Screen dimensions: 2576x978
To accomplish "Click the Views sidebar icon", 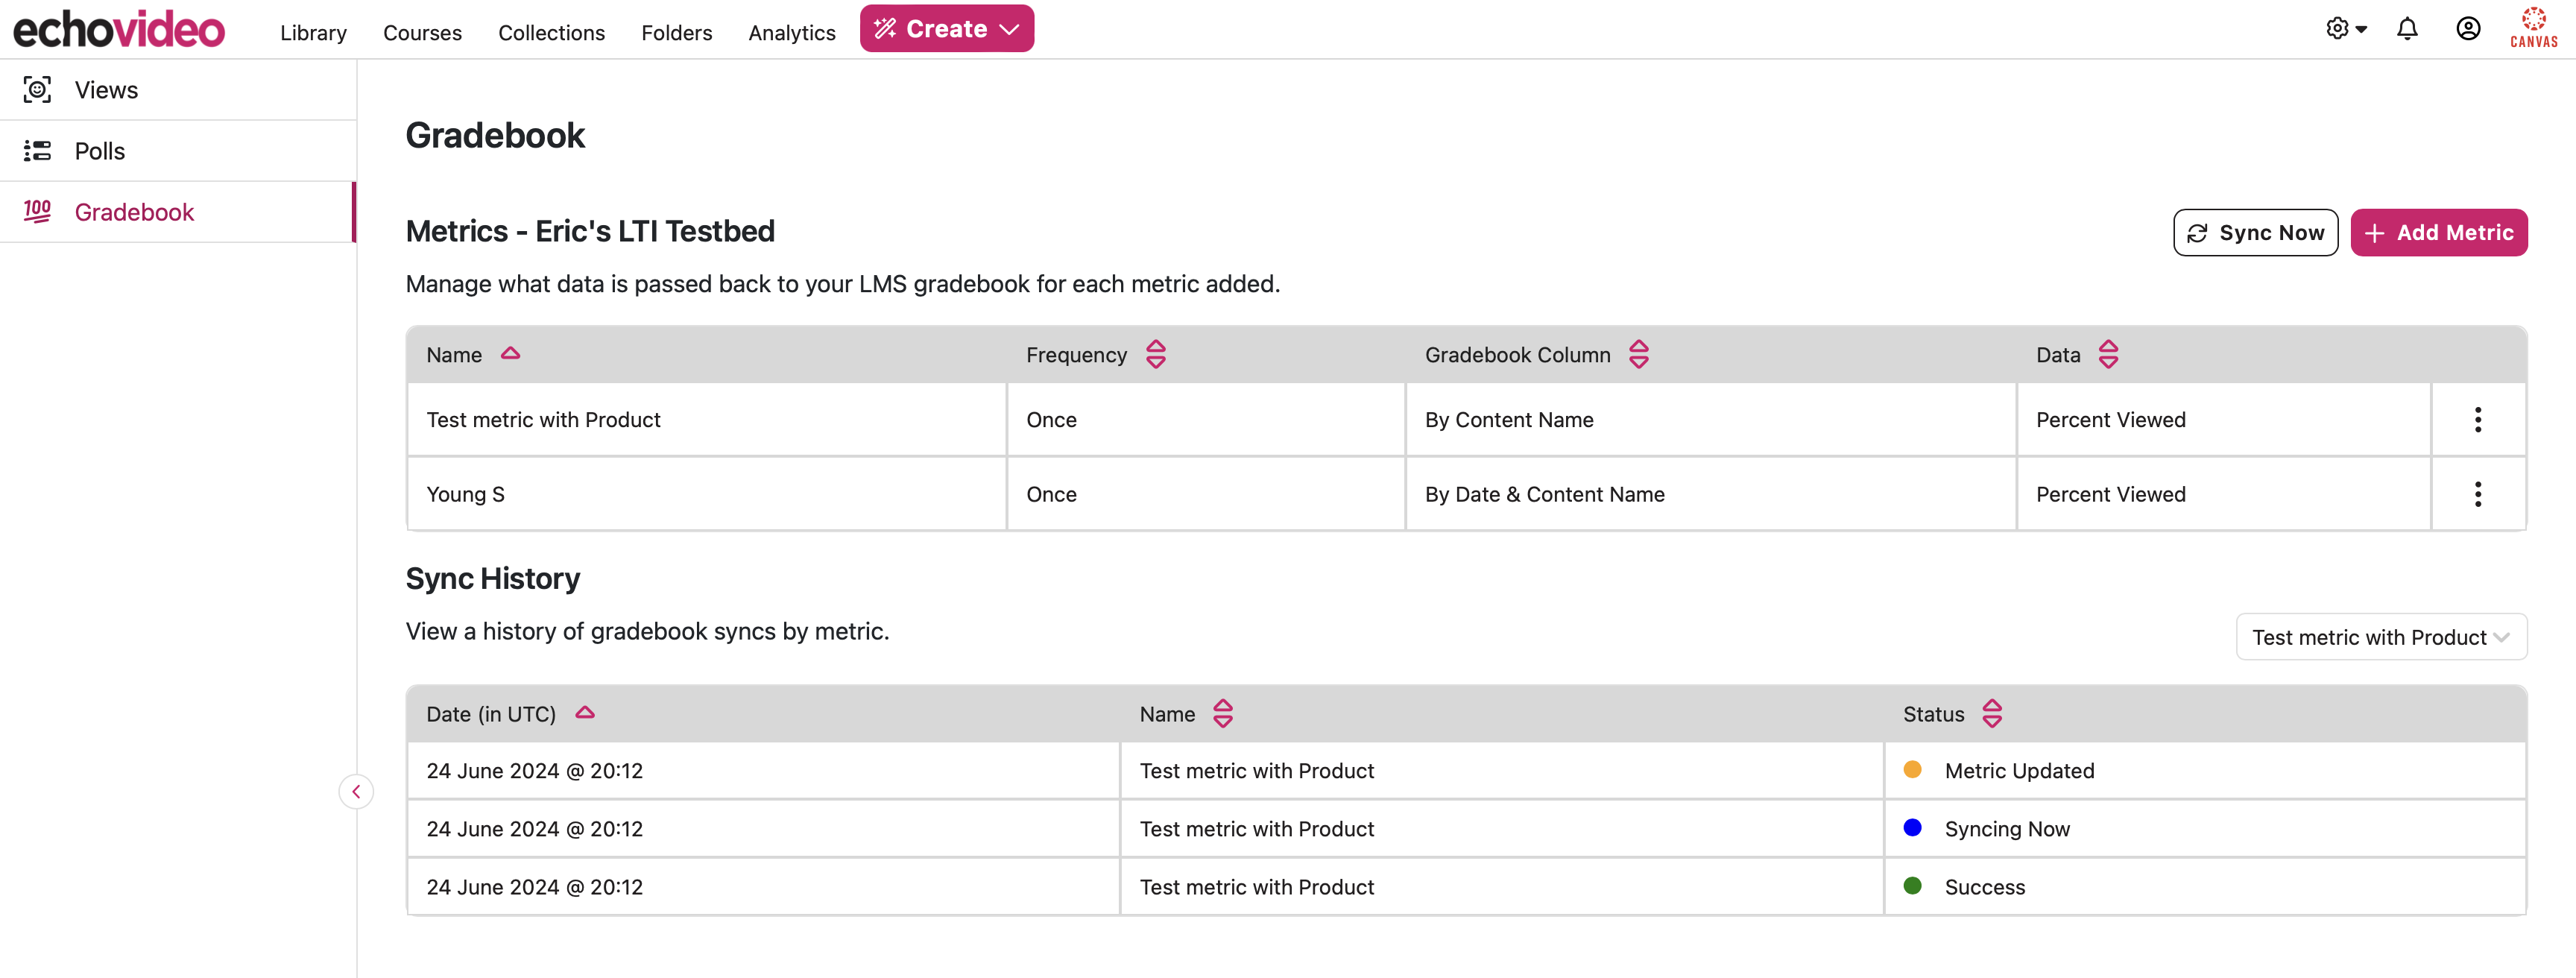I will point(36,89).
